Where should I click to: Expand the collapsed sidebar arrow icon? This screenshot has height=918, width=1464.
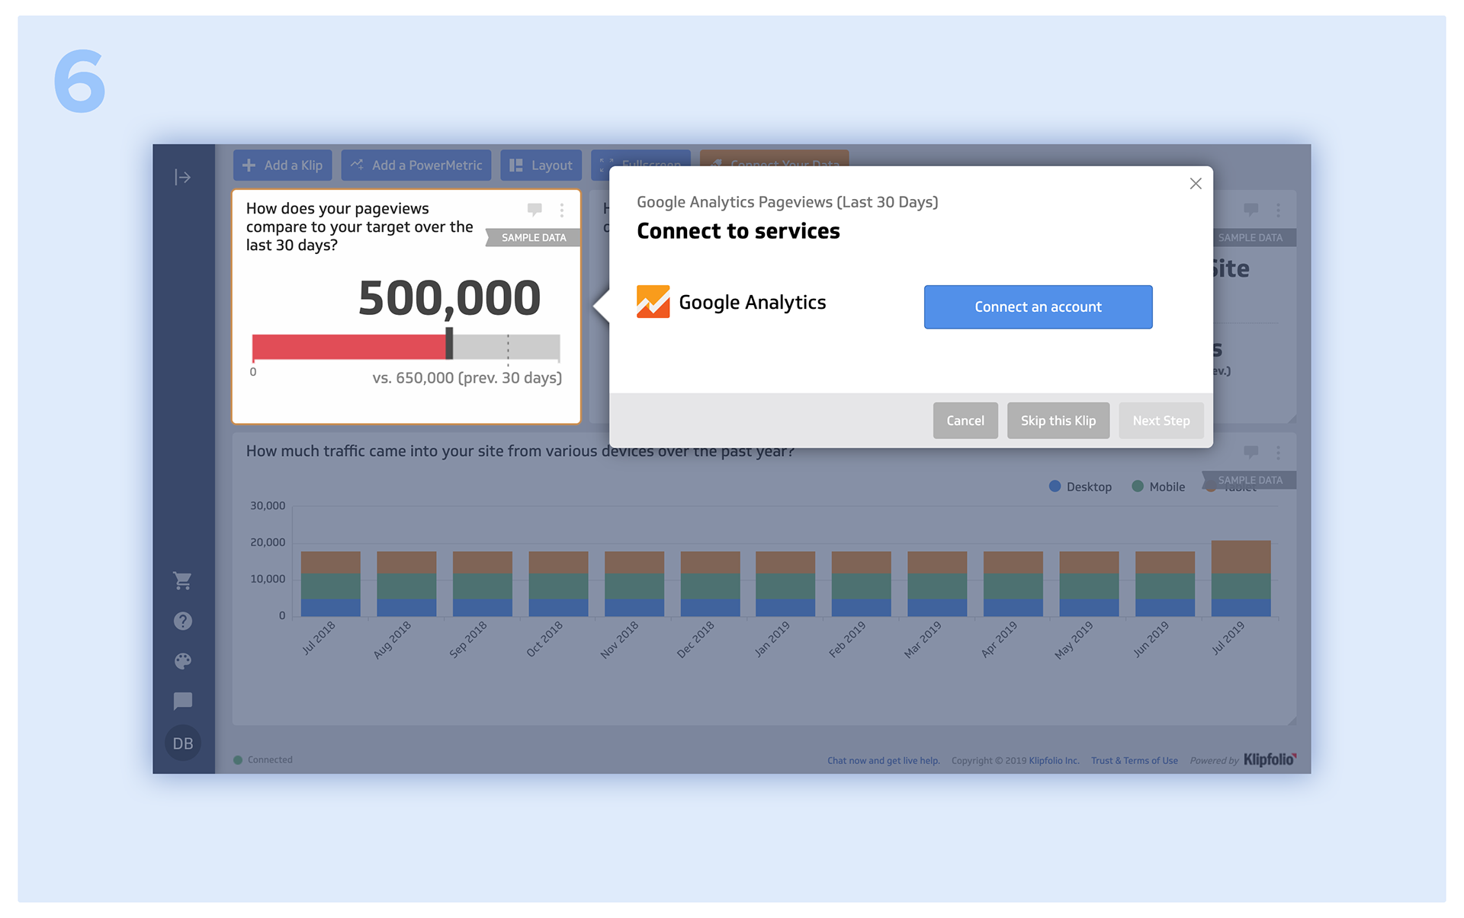pos(182,177)
